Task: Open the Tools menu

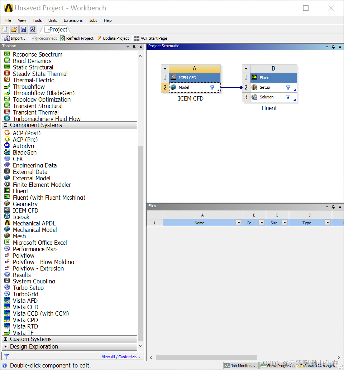Action: pos(37,20)
